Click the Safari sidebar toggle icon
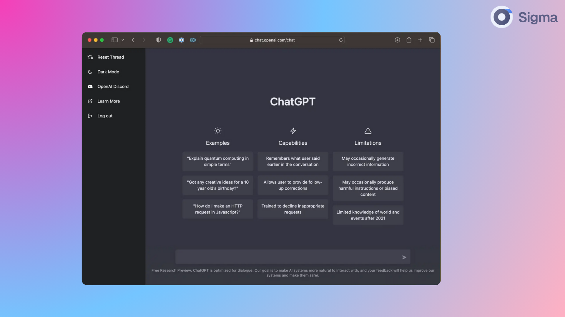Screen dimensions: 565x317 pos(114,40)
